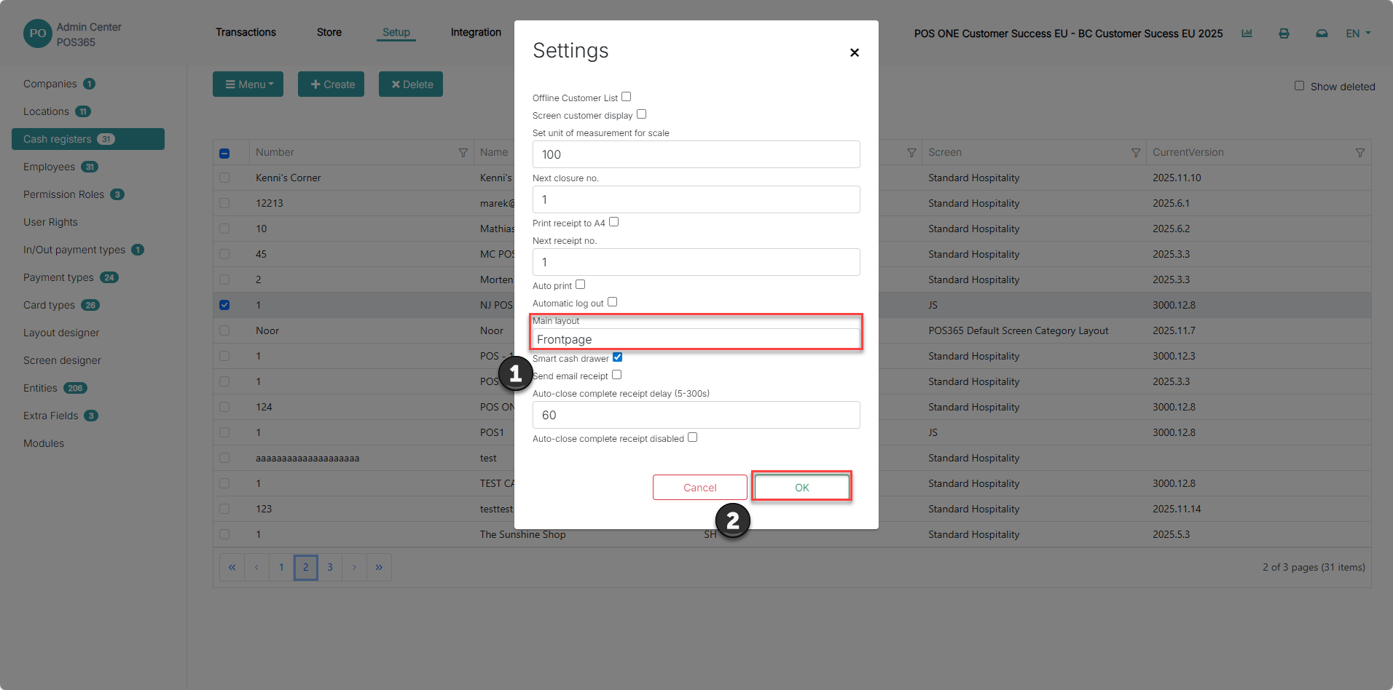This screenshot has width=1393, height=690.
Task: Focus the Next closure no. field
Action: click(696, 199)
